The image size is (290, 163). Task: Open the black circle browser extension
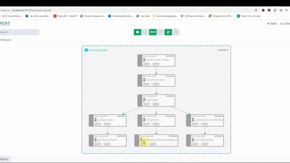coord(263,10)
